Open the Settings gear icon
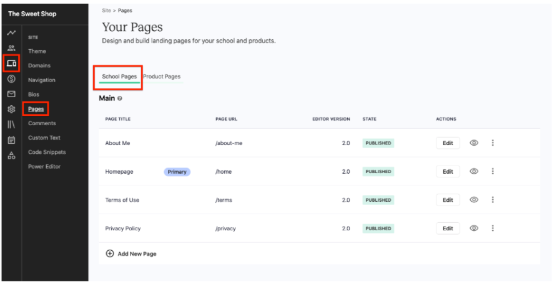The image size is (557, 282). (x=11, y=109)
